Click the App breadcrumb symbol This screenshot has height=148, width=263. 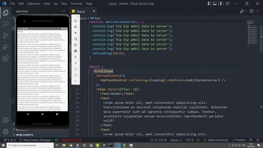coord(95,18)
